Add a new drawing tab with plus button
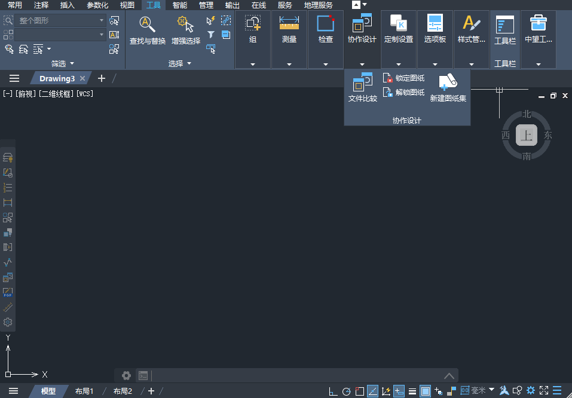Screen dimensions: 572x398 102,78
